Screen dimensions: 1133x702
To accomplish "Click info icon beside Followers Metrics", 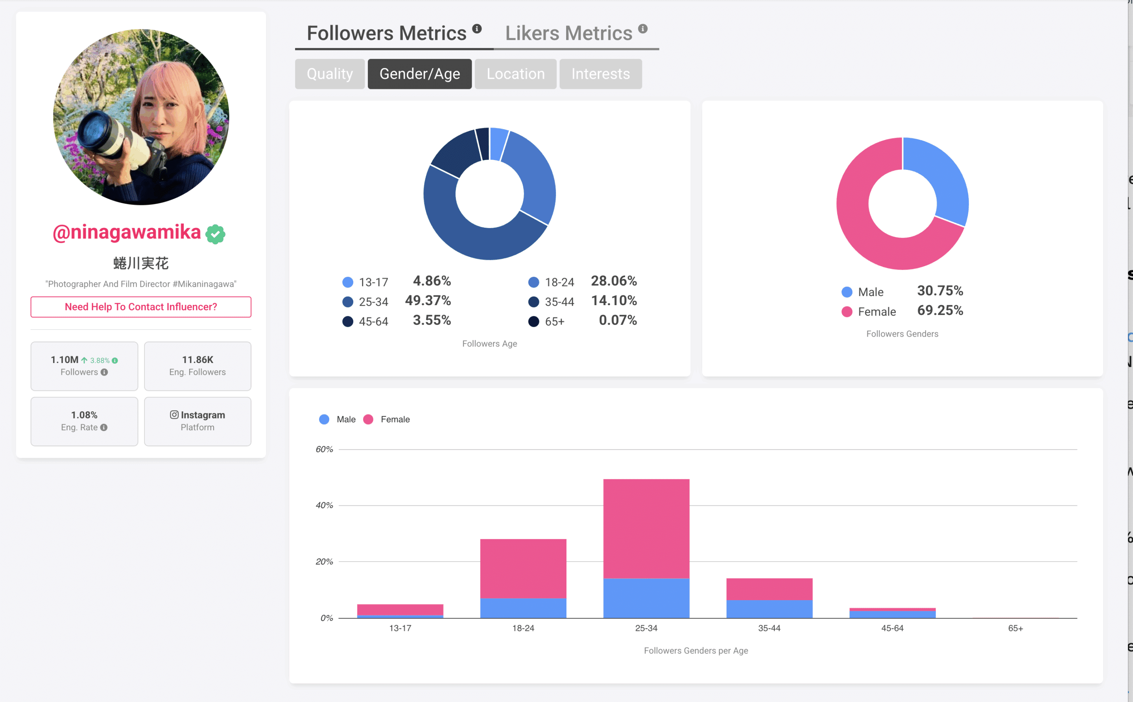I will tap(477, 29).
